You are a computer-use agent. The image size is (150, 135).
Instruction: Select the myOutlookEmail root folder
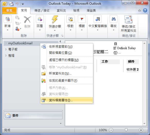20,43
